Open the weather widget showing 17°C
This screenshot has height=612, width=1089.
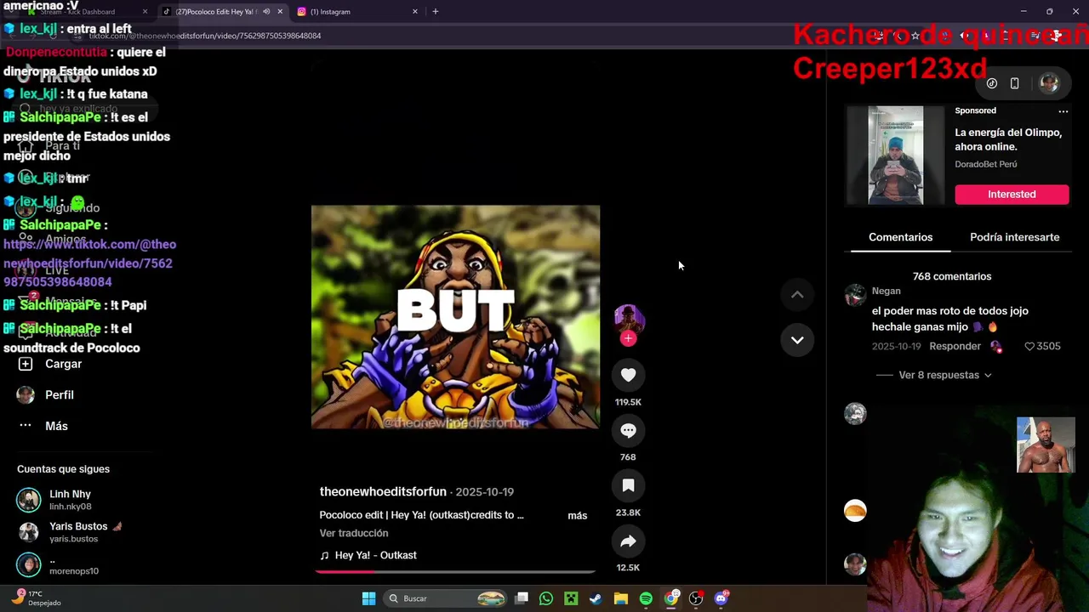coord(38,598)
